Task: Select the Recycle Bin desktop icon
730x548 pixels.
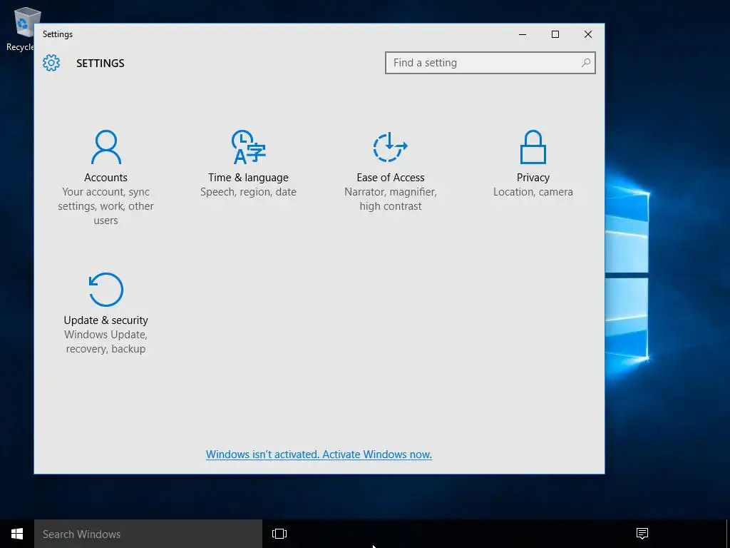Action: (19, 29)
